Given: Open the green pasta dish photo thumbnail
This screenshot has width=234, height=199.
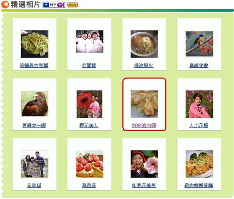Looking at the screenshot, I should click(35, 44).
